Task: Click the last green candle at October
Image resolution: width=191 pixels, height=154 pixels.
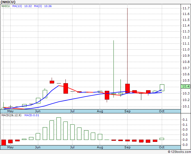Action: tap(162, 87)
